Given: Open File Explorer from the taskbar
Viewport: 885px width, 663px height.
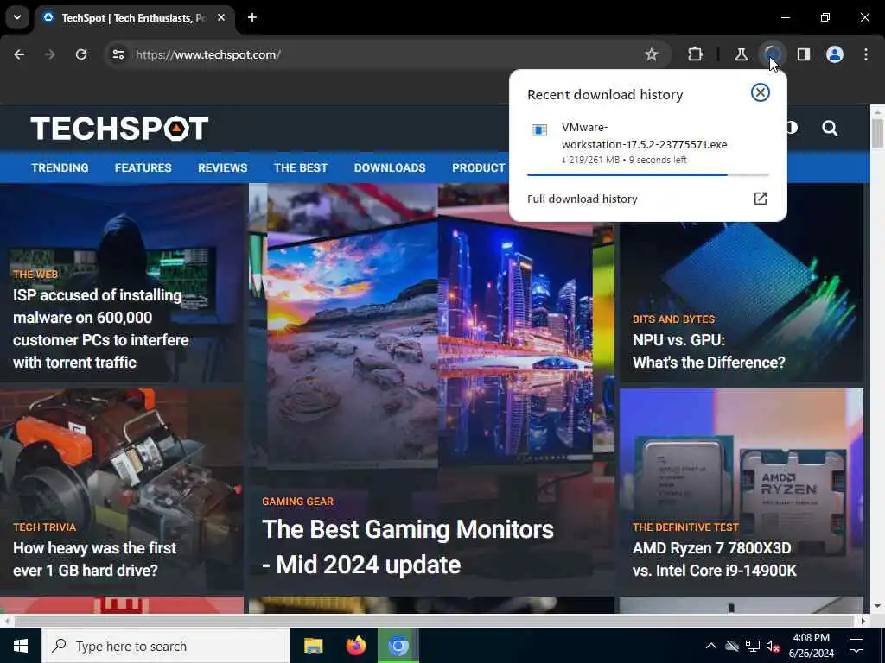Looking at the screenshot, I should coord(313,646).
